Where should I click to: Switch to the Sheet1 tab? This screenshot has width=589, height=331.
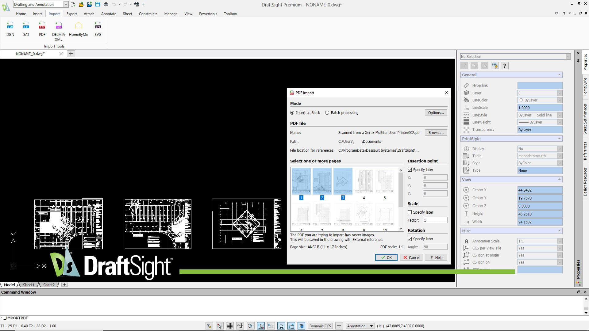(x=28, y=285)
